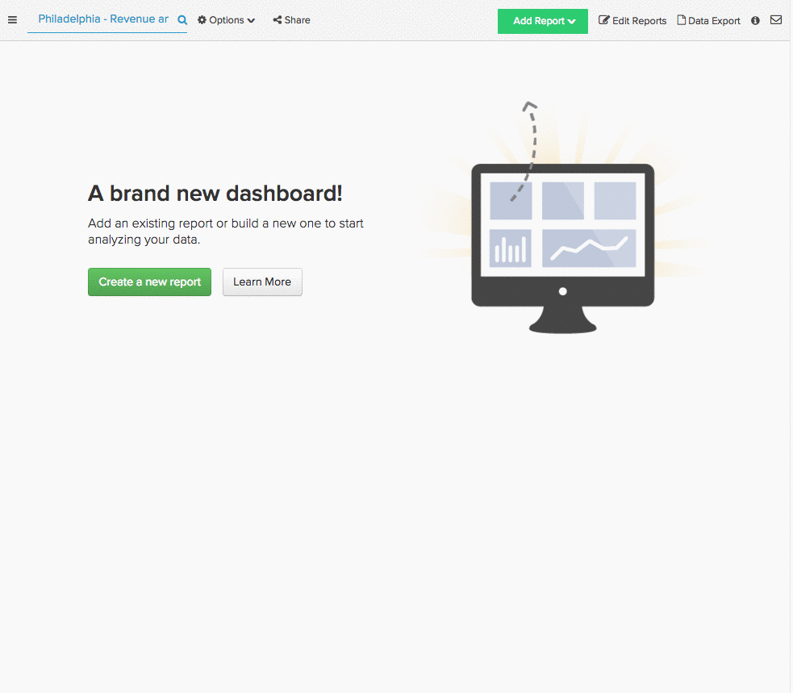Share this dashboard
The height and width of the screenshot is (693, 793).
(x=292, y=20)
